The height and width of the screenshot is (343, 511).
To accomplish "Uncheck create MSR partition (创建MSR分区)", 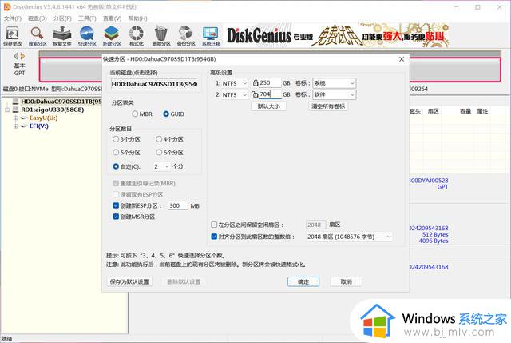I will [x=116, y=217].
